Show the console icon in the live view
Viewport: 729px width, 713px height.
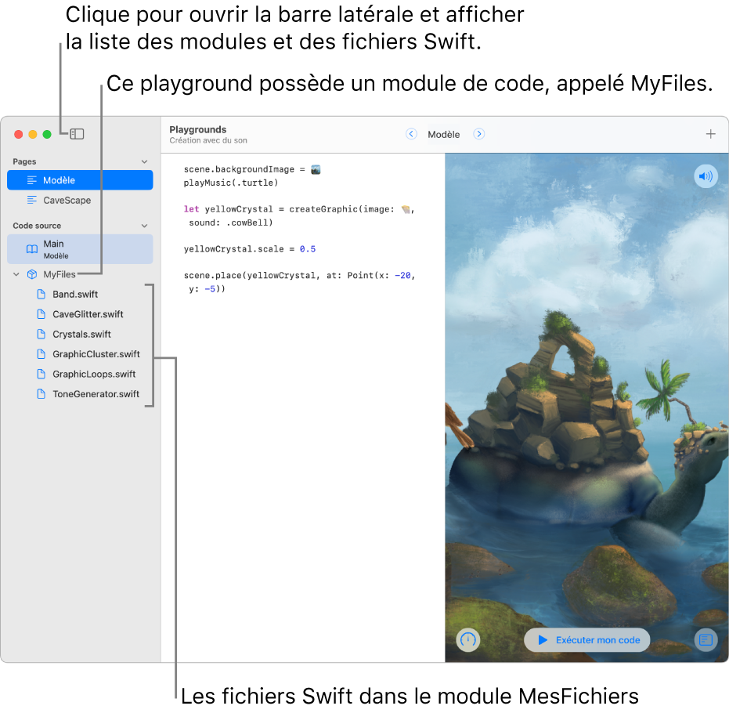[x=706, y=640]
